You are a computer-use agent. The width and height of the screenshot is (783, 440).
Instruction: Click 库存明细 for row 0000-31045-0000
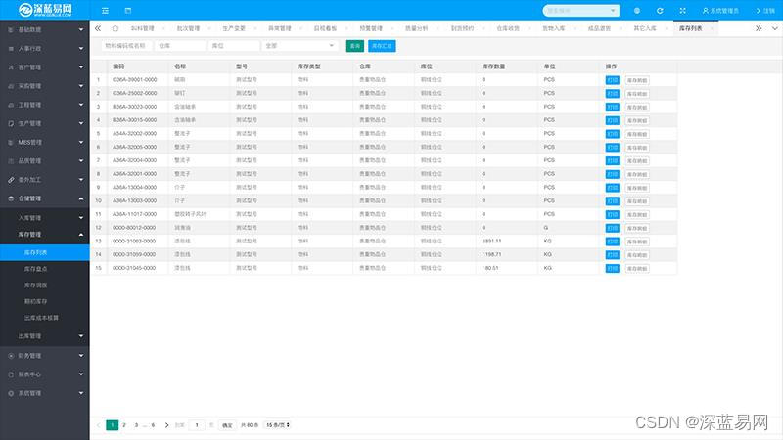pyautogui.click(x=637, y=268)
